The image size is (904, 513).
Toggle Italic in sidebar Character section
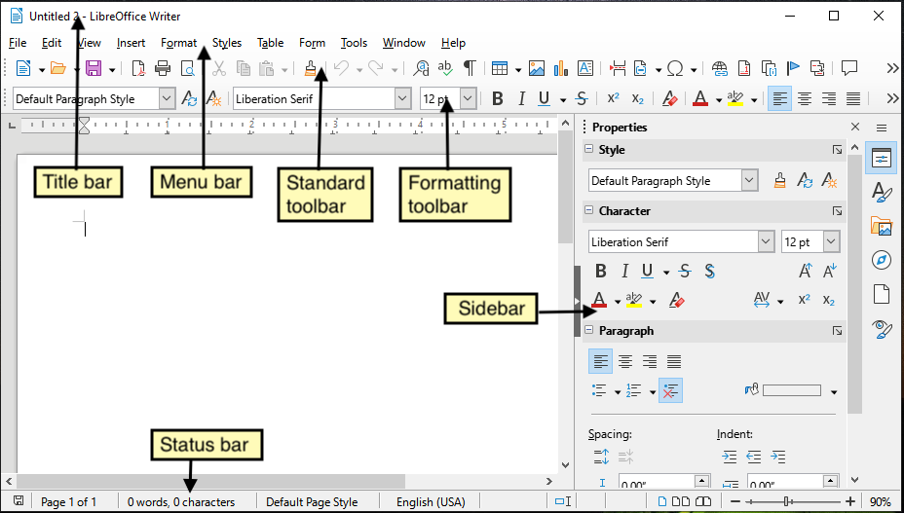pyautogui.click(x=623, y=272)
